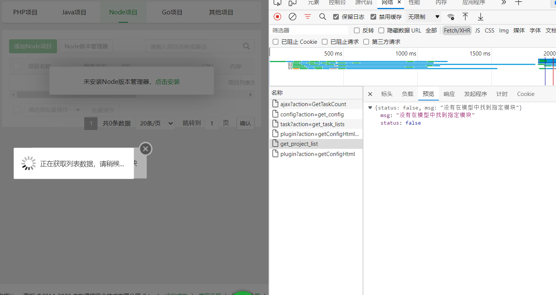Show more DevTools tabs
This screenshot has width=556, height=295.
click(x=503, y=2)
